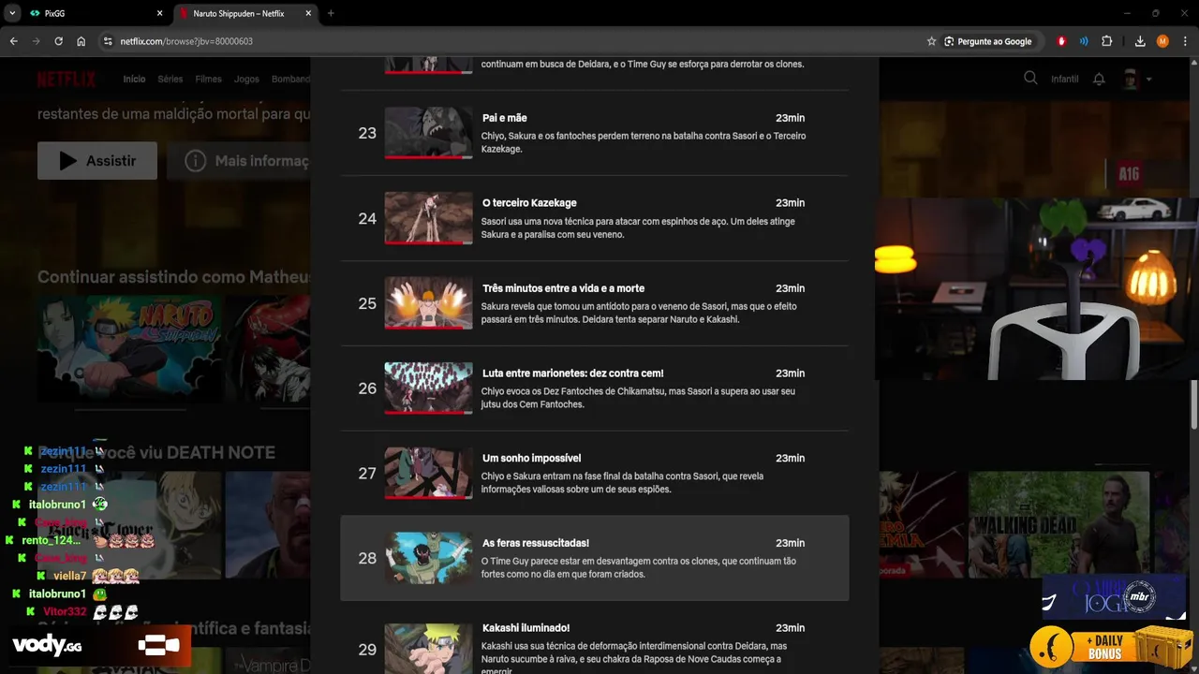Bookmark this page with the star icon
This screenshot has height=674, width=1199.
point(931,41)
